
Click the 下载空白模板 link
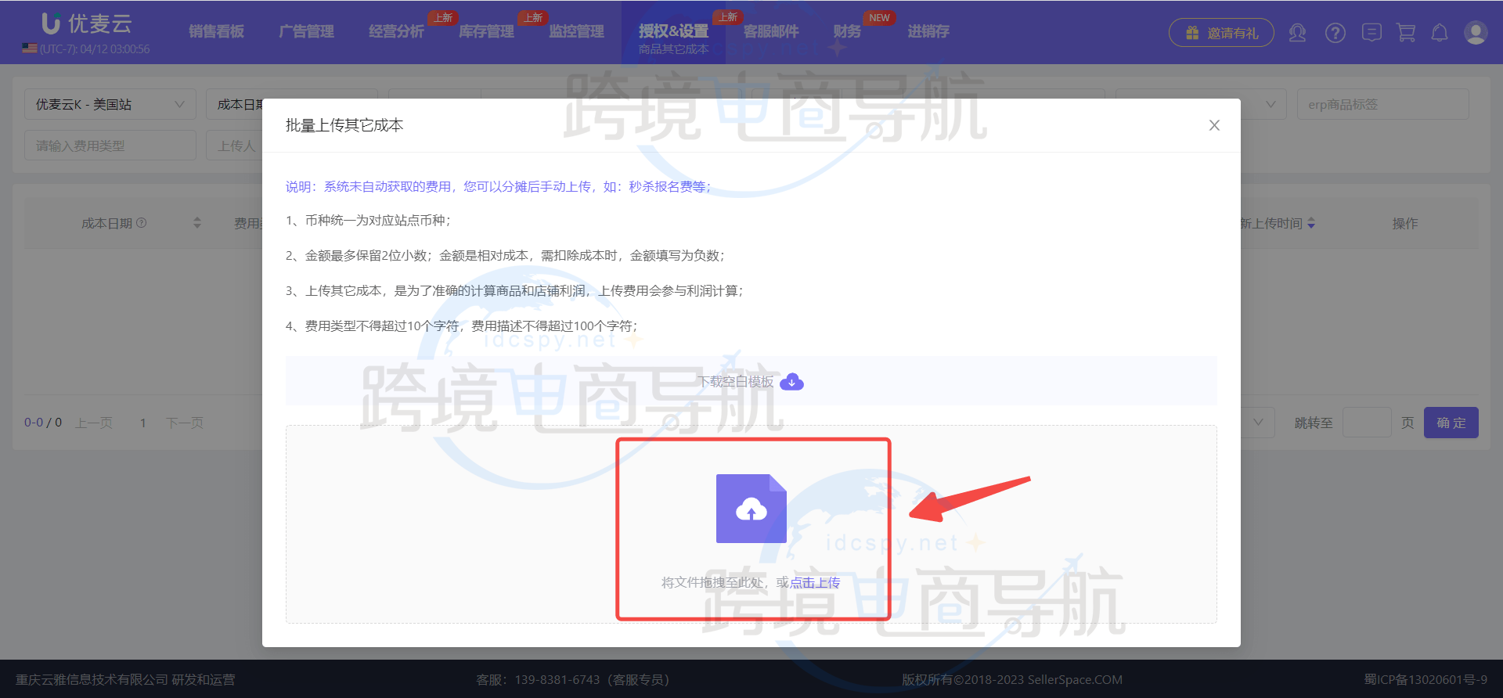click(736, 382)
